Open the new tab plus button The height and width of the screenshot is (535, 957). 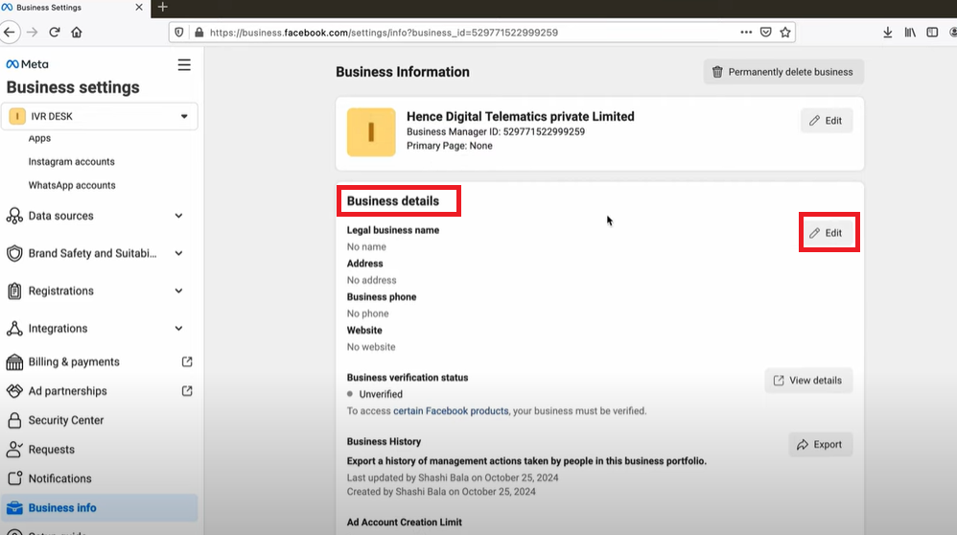pos(162,8)
